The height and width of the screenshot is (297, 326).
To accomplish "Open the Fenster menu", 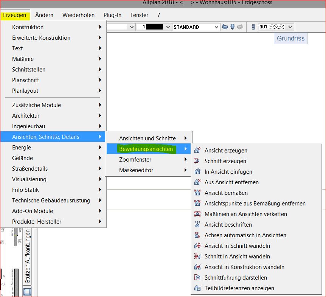I will coord(139,15).
